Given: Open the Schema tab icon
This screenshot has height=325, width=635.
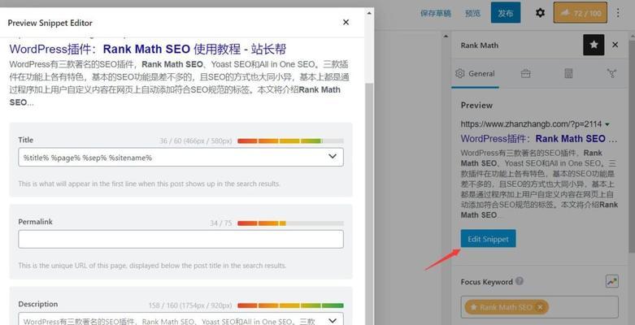Looking at the screenshot, I should [568, 74].
